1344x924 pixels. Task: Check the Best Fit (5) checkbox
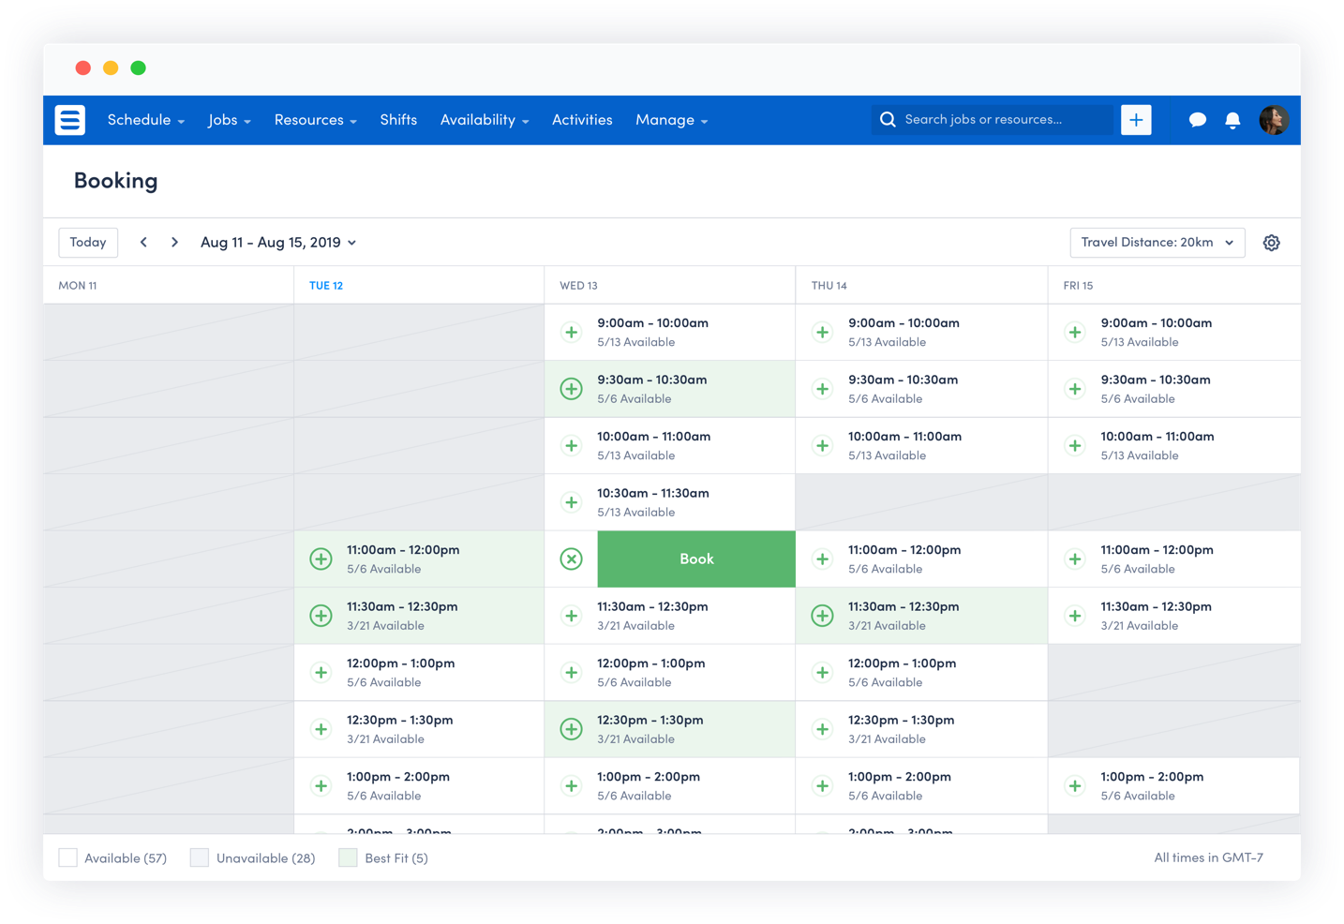click(x=348, y=857)
